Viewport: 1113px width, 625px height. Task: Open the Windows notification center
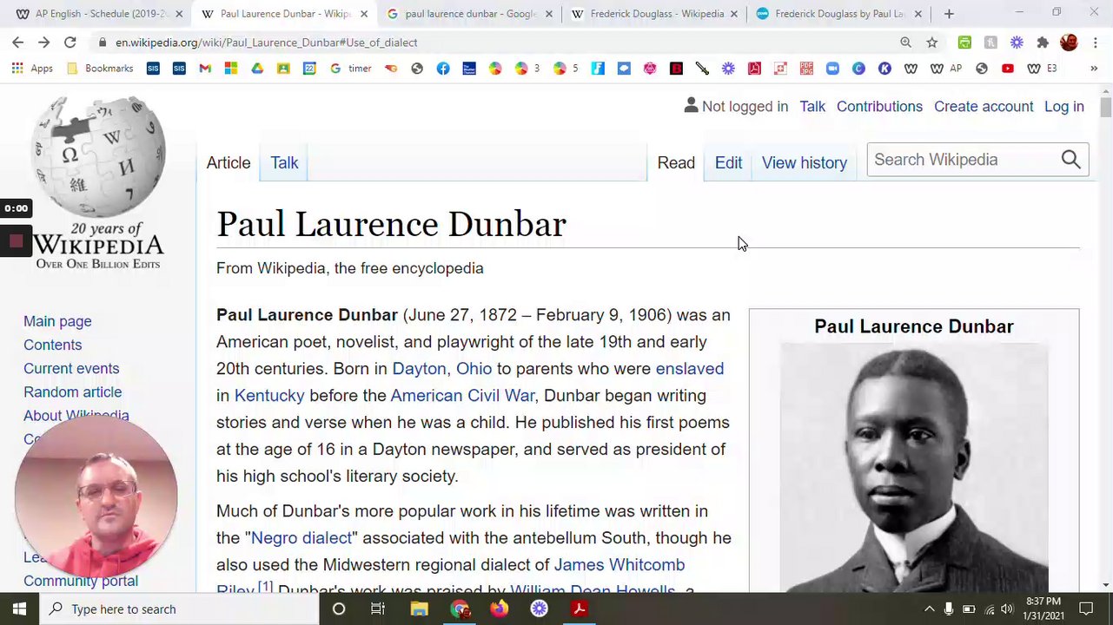coord(1086,609)
